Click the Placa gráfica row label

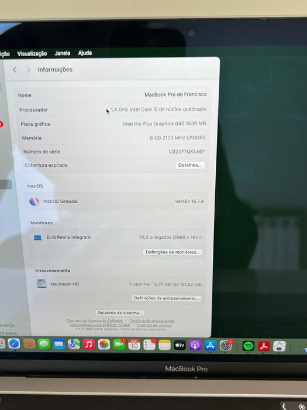pos(35,124)
